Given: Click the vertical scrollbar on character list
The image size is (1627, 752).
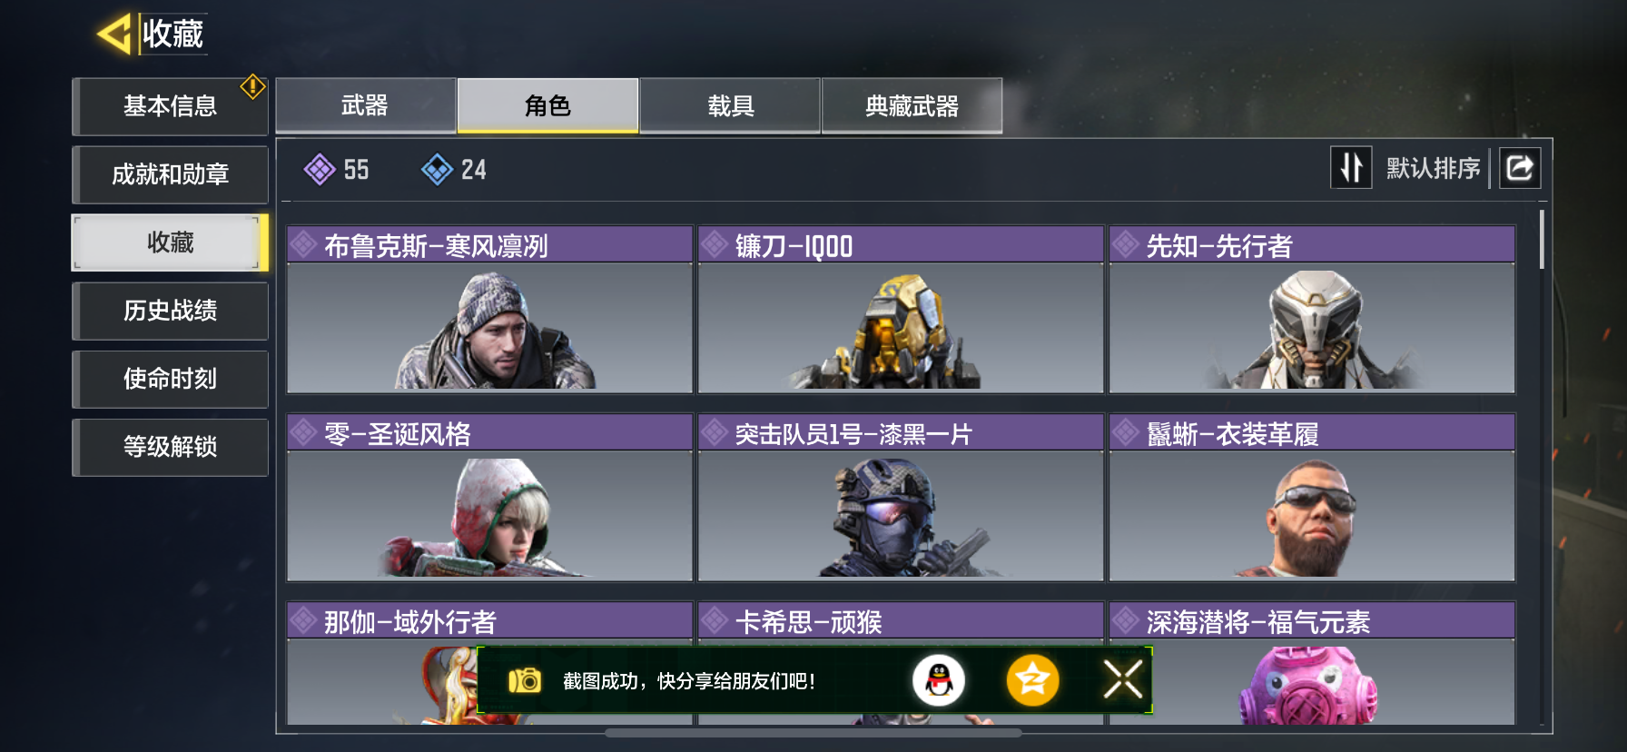Looking at the screenshot, I should [x=1542, y=240].
